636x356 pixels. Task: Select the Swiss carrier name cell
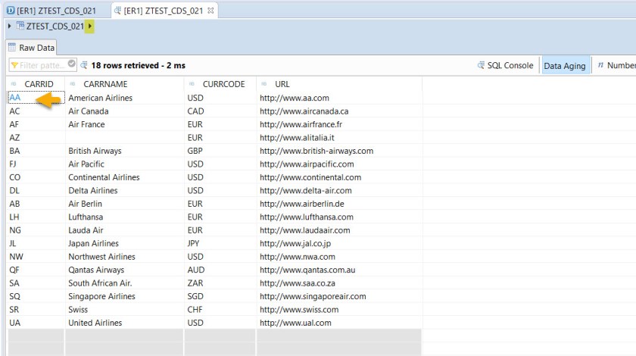click(x=124, y=309)
